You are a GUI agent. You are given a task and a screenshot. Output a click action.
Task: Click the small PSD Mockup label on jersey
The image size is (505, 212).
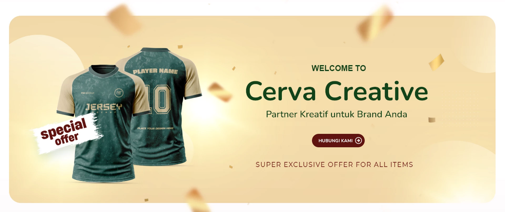(88, 93)
